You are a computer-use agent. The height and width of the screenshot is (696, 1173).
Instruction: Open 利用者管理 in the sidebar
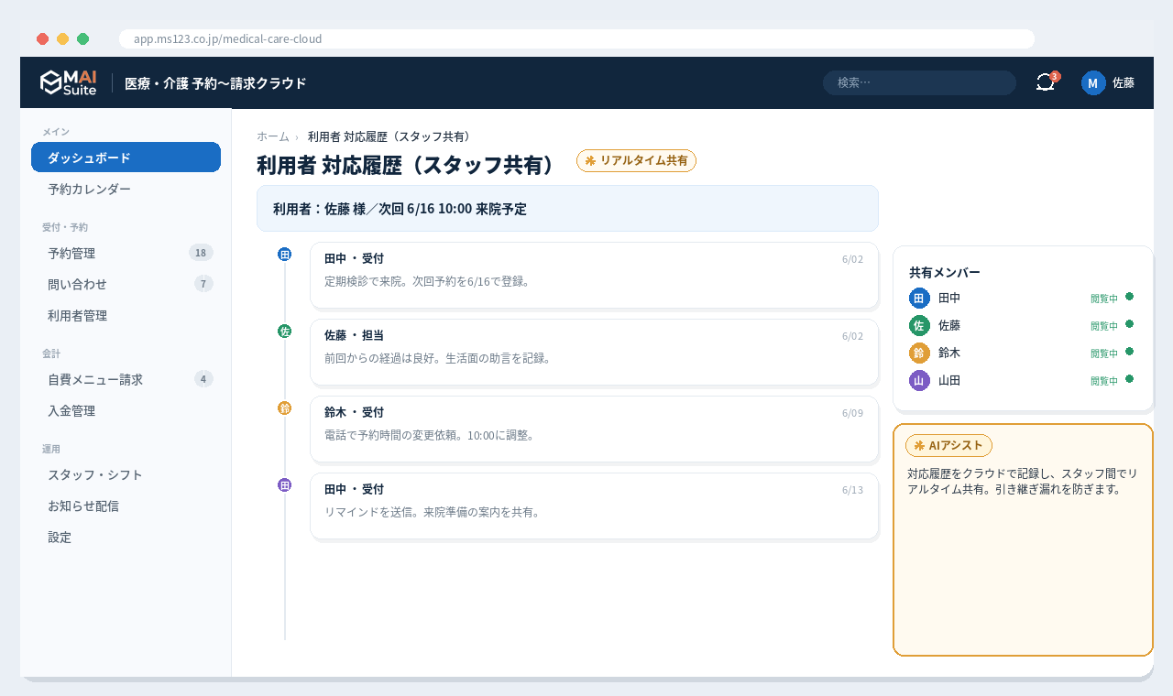pos(126,315)
